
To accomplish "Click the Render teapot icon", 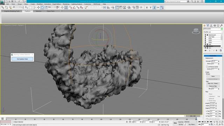I will click(141, 7).
